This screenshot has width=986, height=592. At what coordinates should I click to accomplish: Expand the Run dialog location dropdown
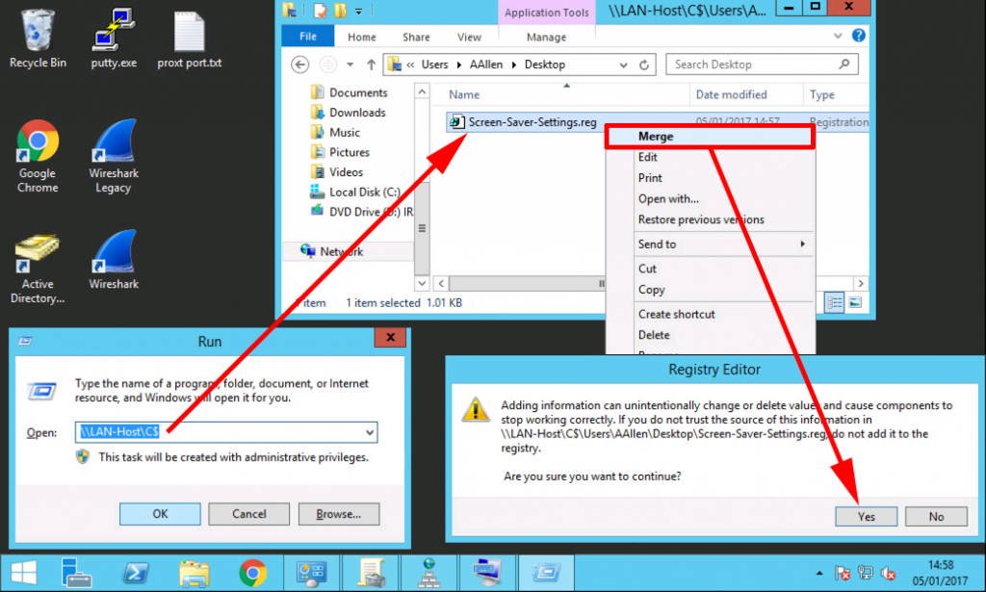point(367,432)
